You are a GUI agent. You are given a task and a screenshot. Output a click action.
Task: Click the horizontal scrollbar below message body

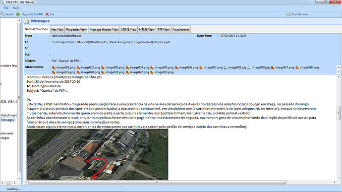pos(157,182)
